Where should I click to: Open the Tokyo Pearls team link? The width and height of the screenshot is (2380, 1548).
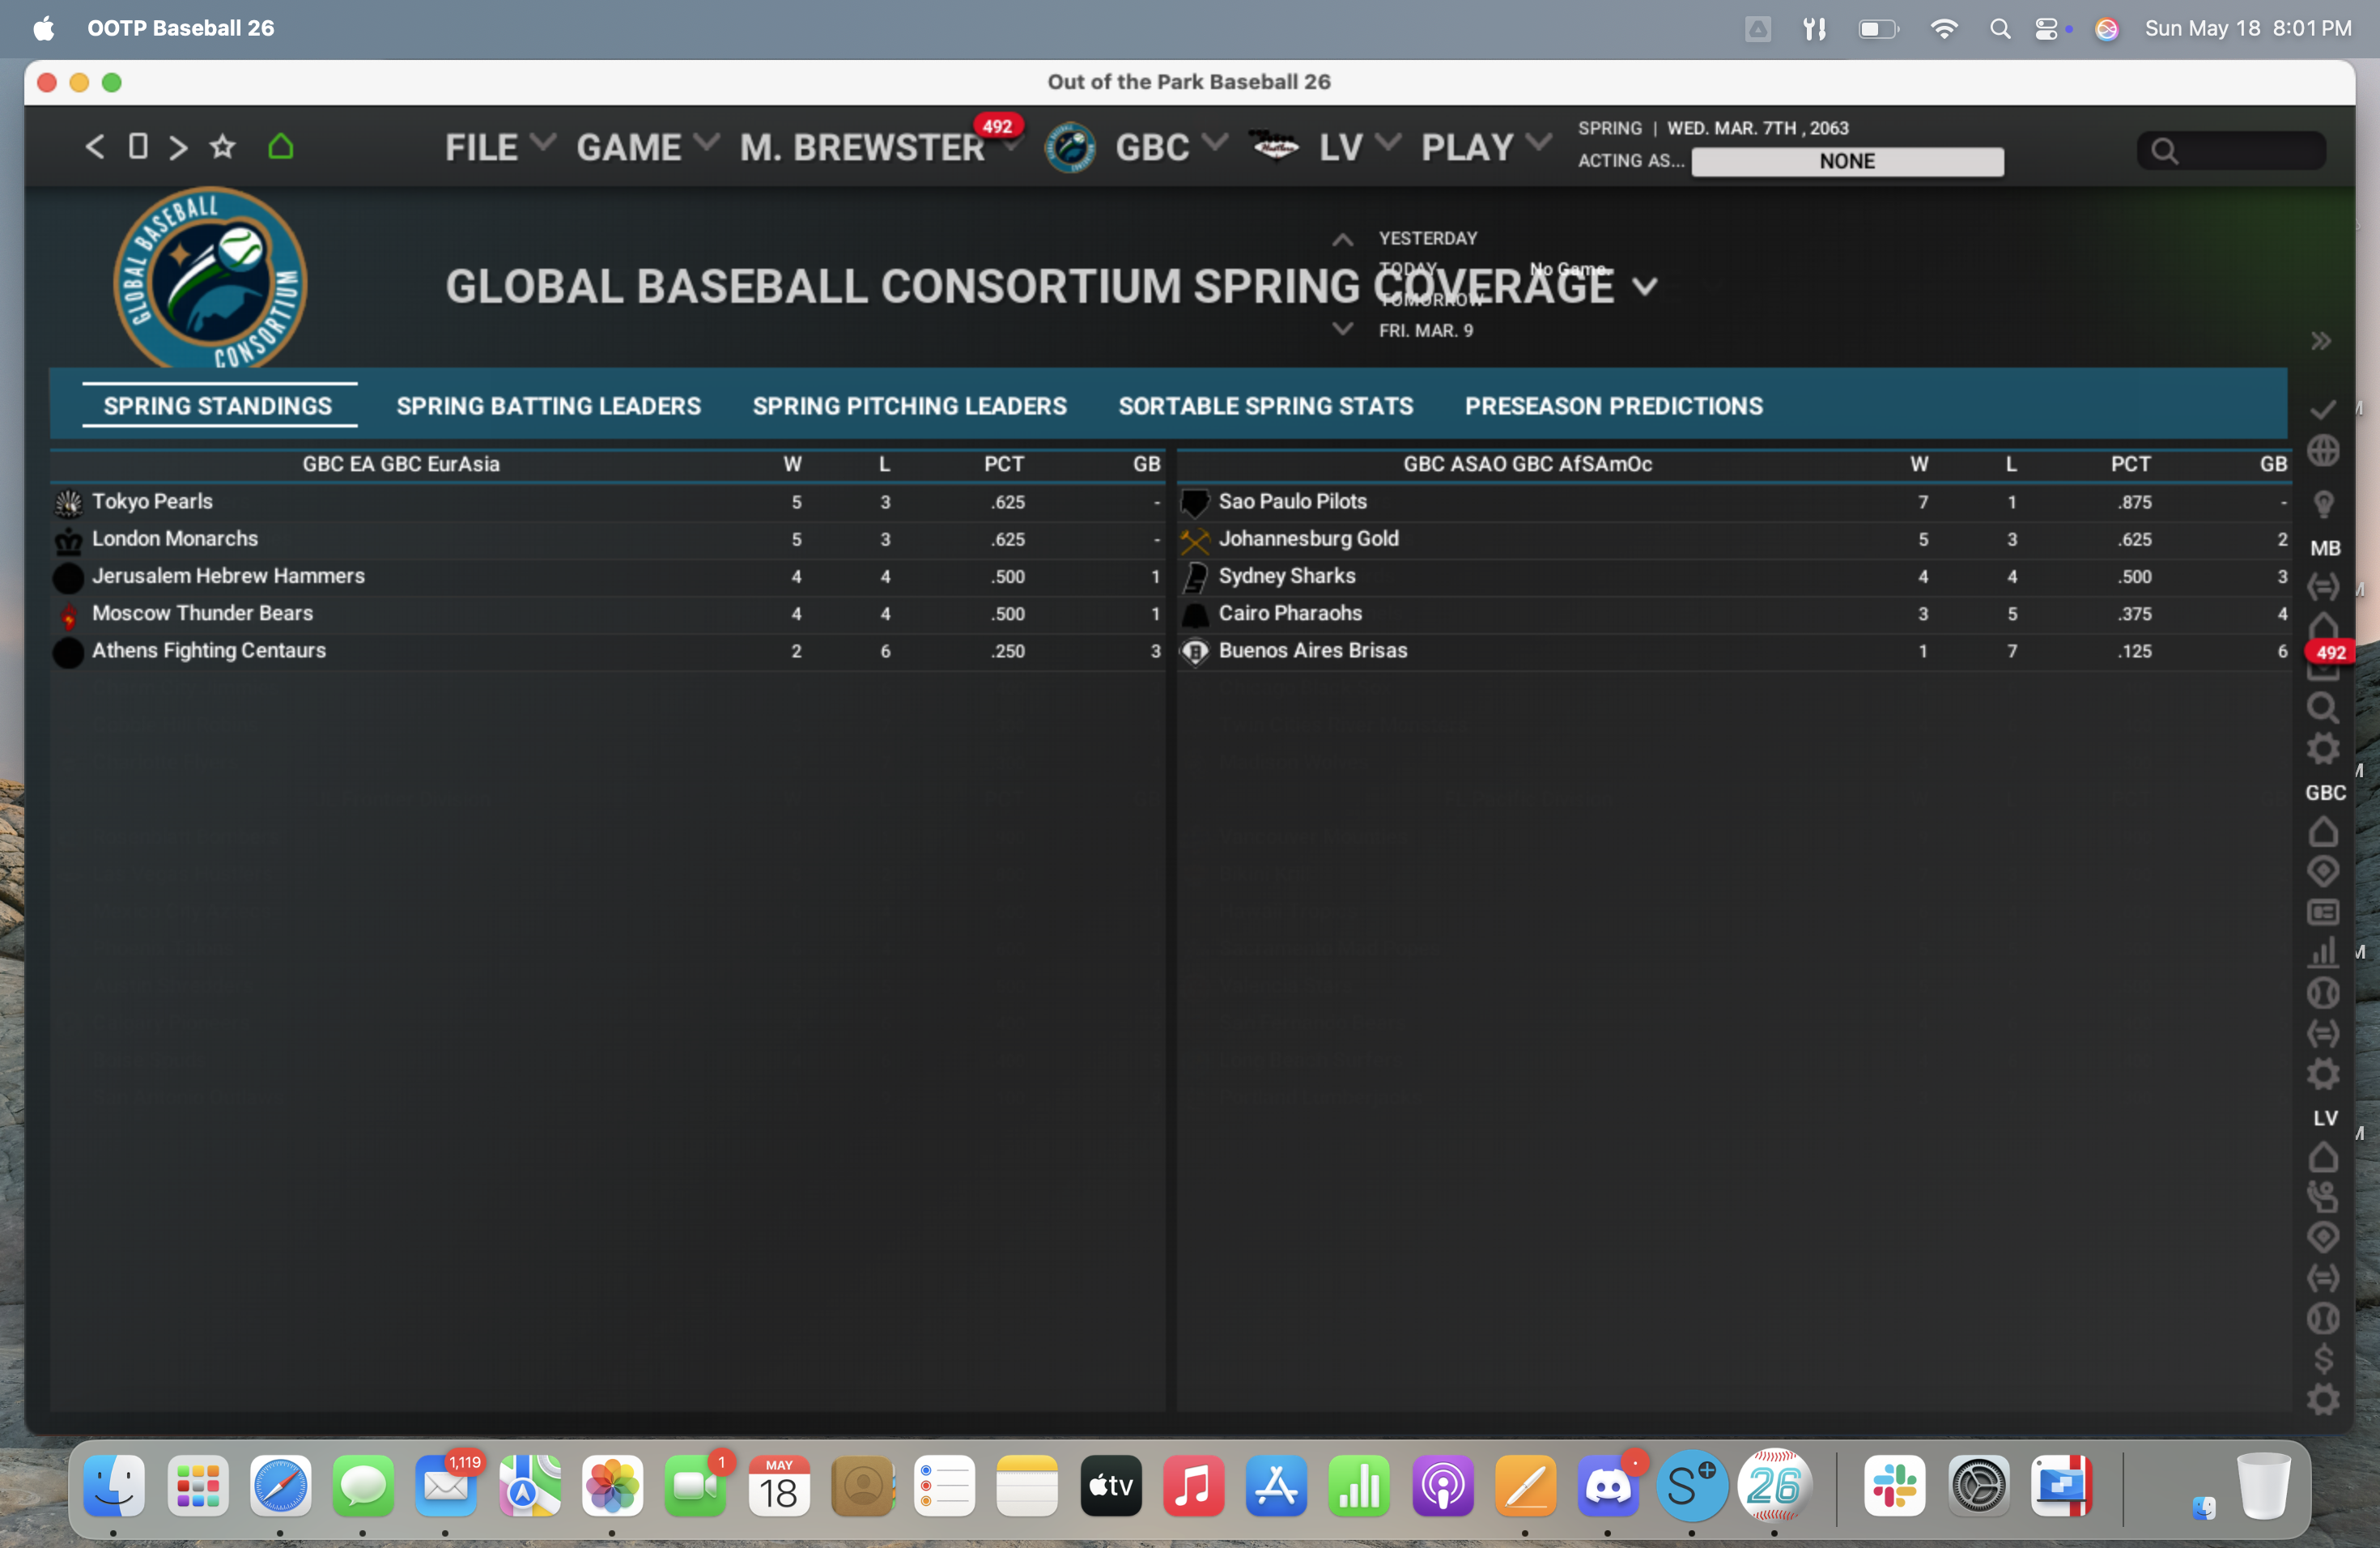pos(152,501)
